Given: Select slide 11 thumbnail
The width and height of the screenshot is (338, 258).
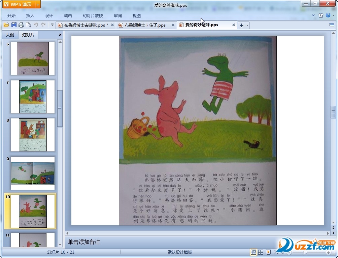Looking at the screenshot, I should 33,240.
